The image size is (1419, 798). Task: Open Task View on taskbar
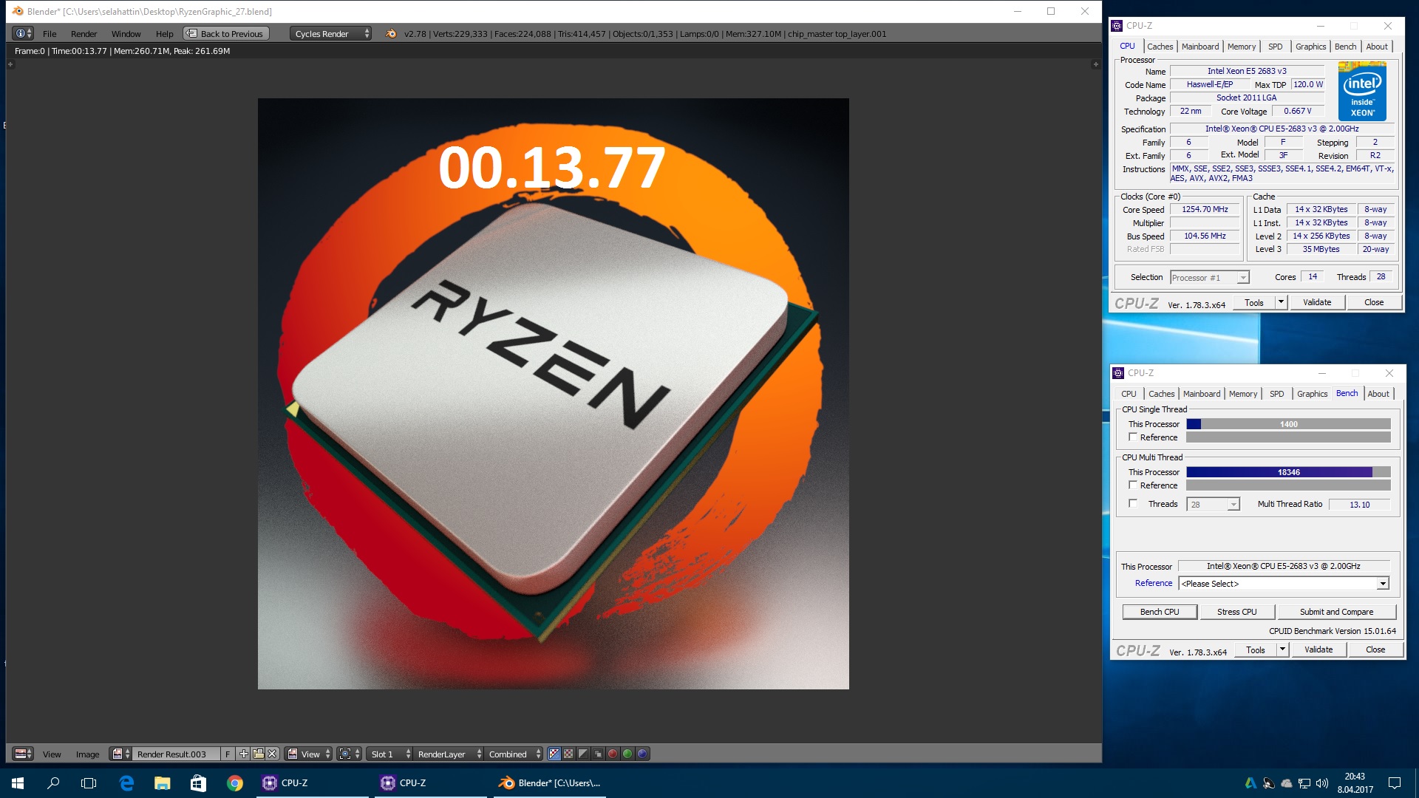coord(89,783)
